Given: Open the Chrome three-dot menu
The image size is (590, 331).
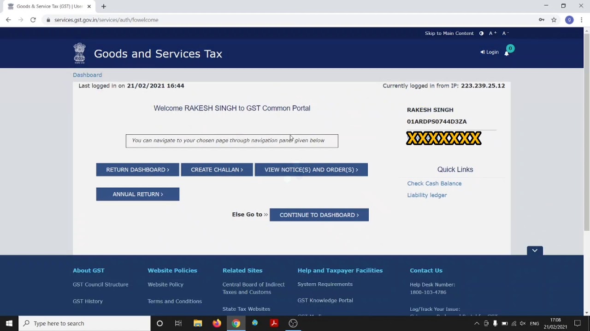Looking at the screenshot, I should 582,20.
